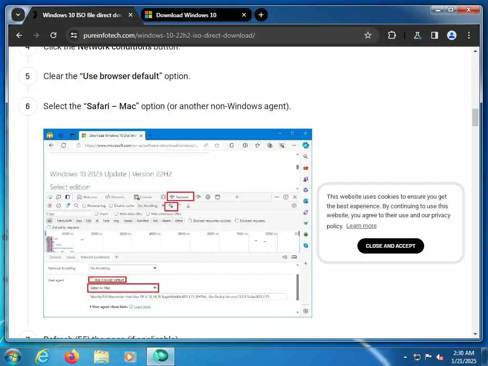
Task: Open the muted volume tray icon
Action: 440,357
